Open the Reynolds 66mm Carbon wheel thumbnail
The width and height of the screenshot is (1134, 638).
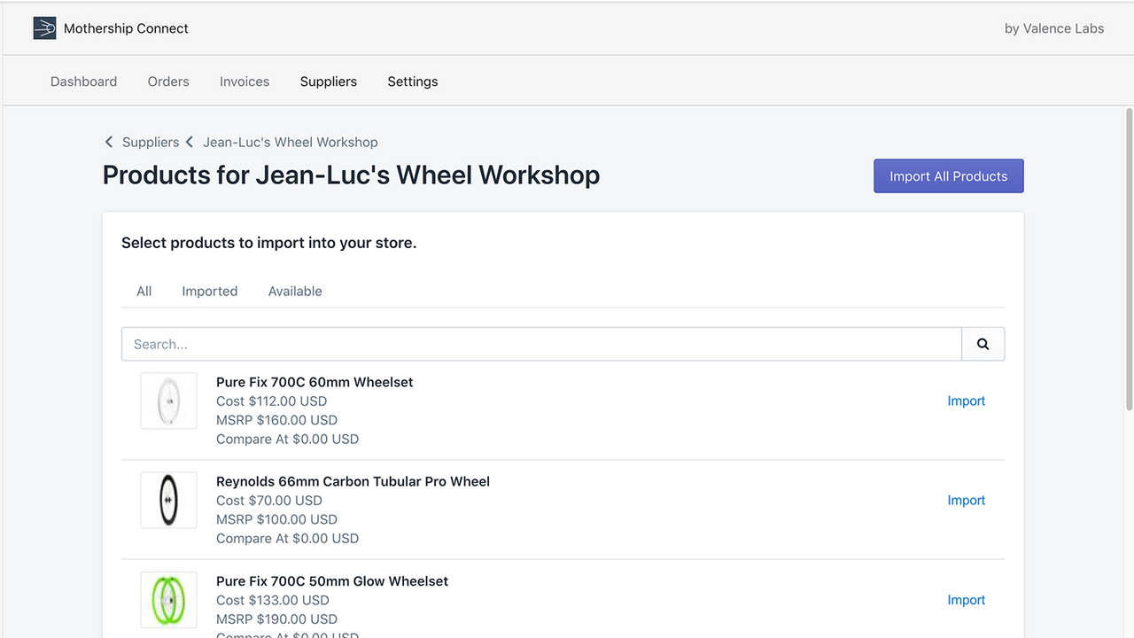point(168,500)
